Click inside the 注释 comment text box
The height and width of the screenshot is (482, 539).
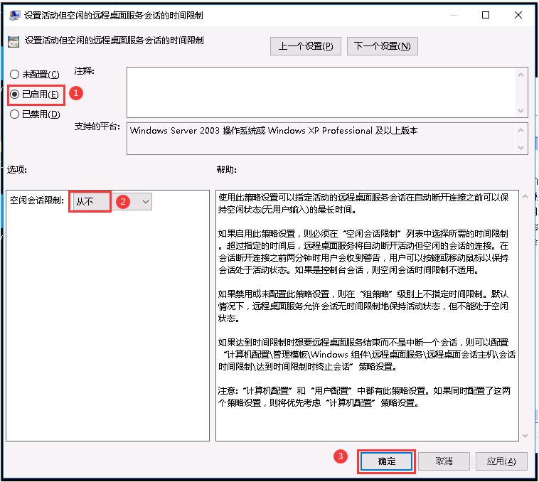(320, 92)
